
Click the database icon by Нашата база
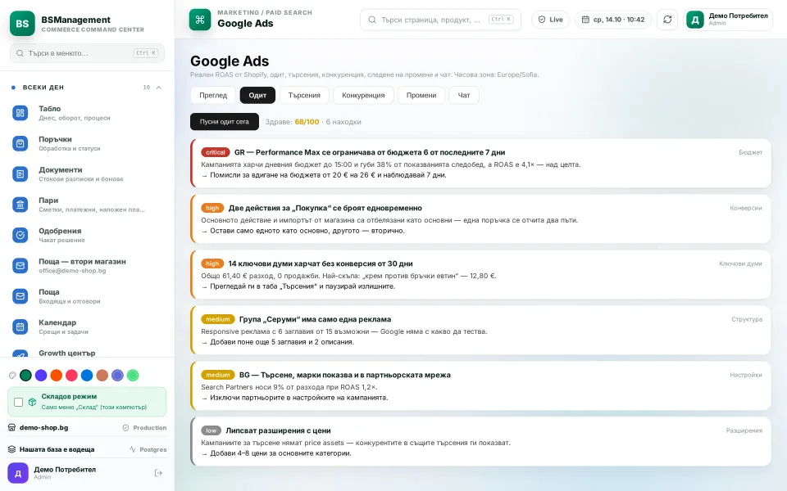tap(12, 449)
